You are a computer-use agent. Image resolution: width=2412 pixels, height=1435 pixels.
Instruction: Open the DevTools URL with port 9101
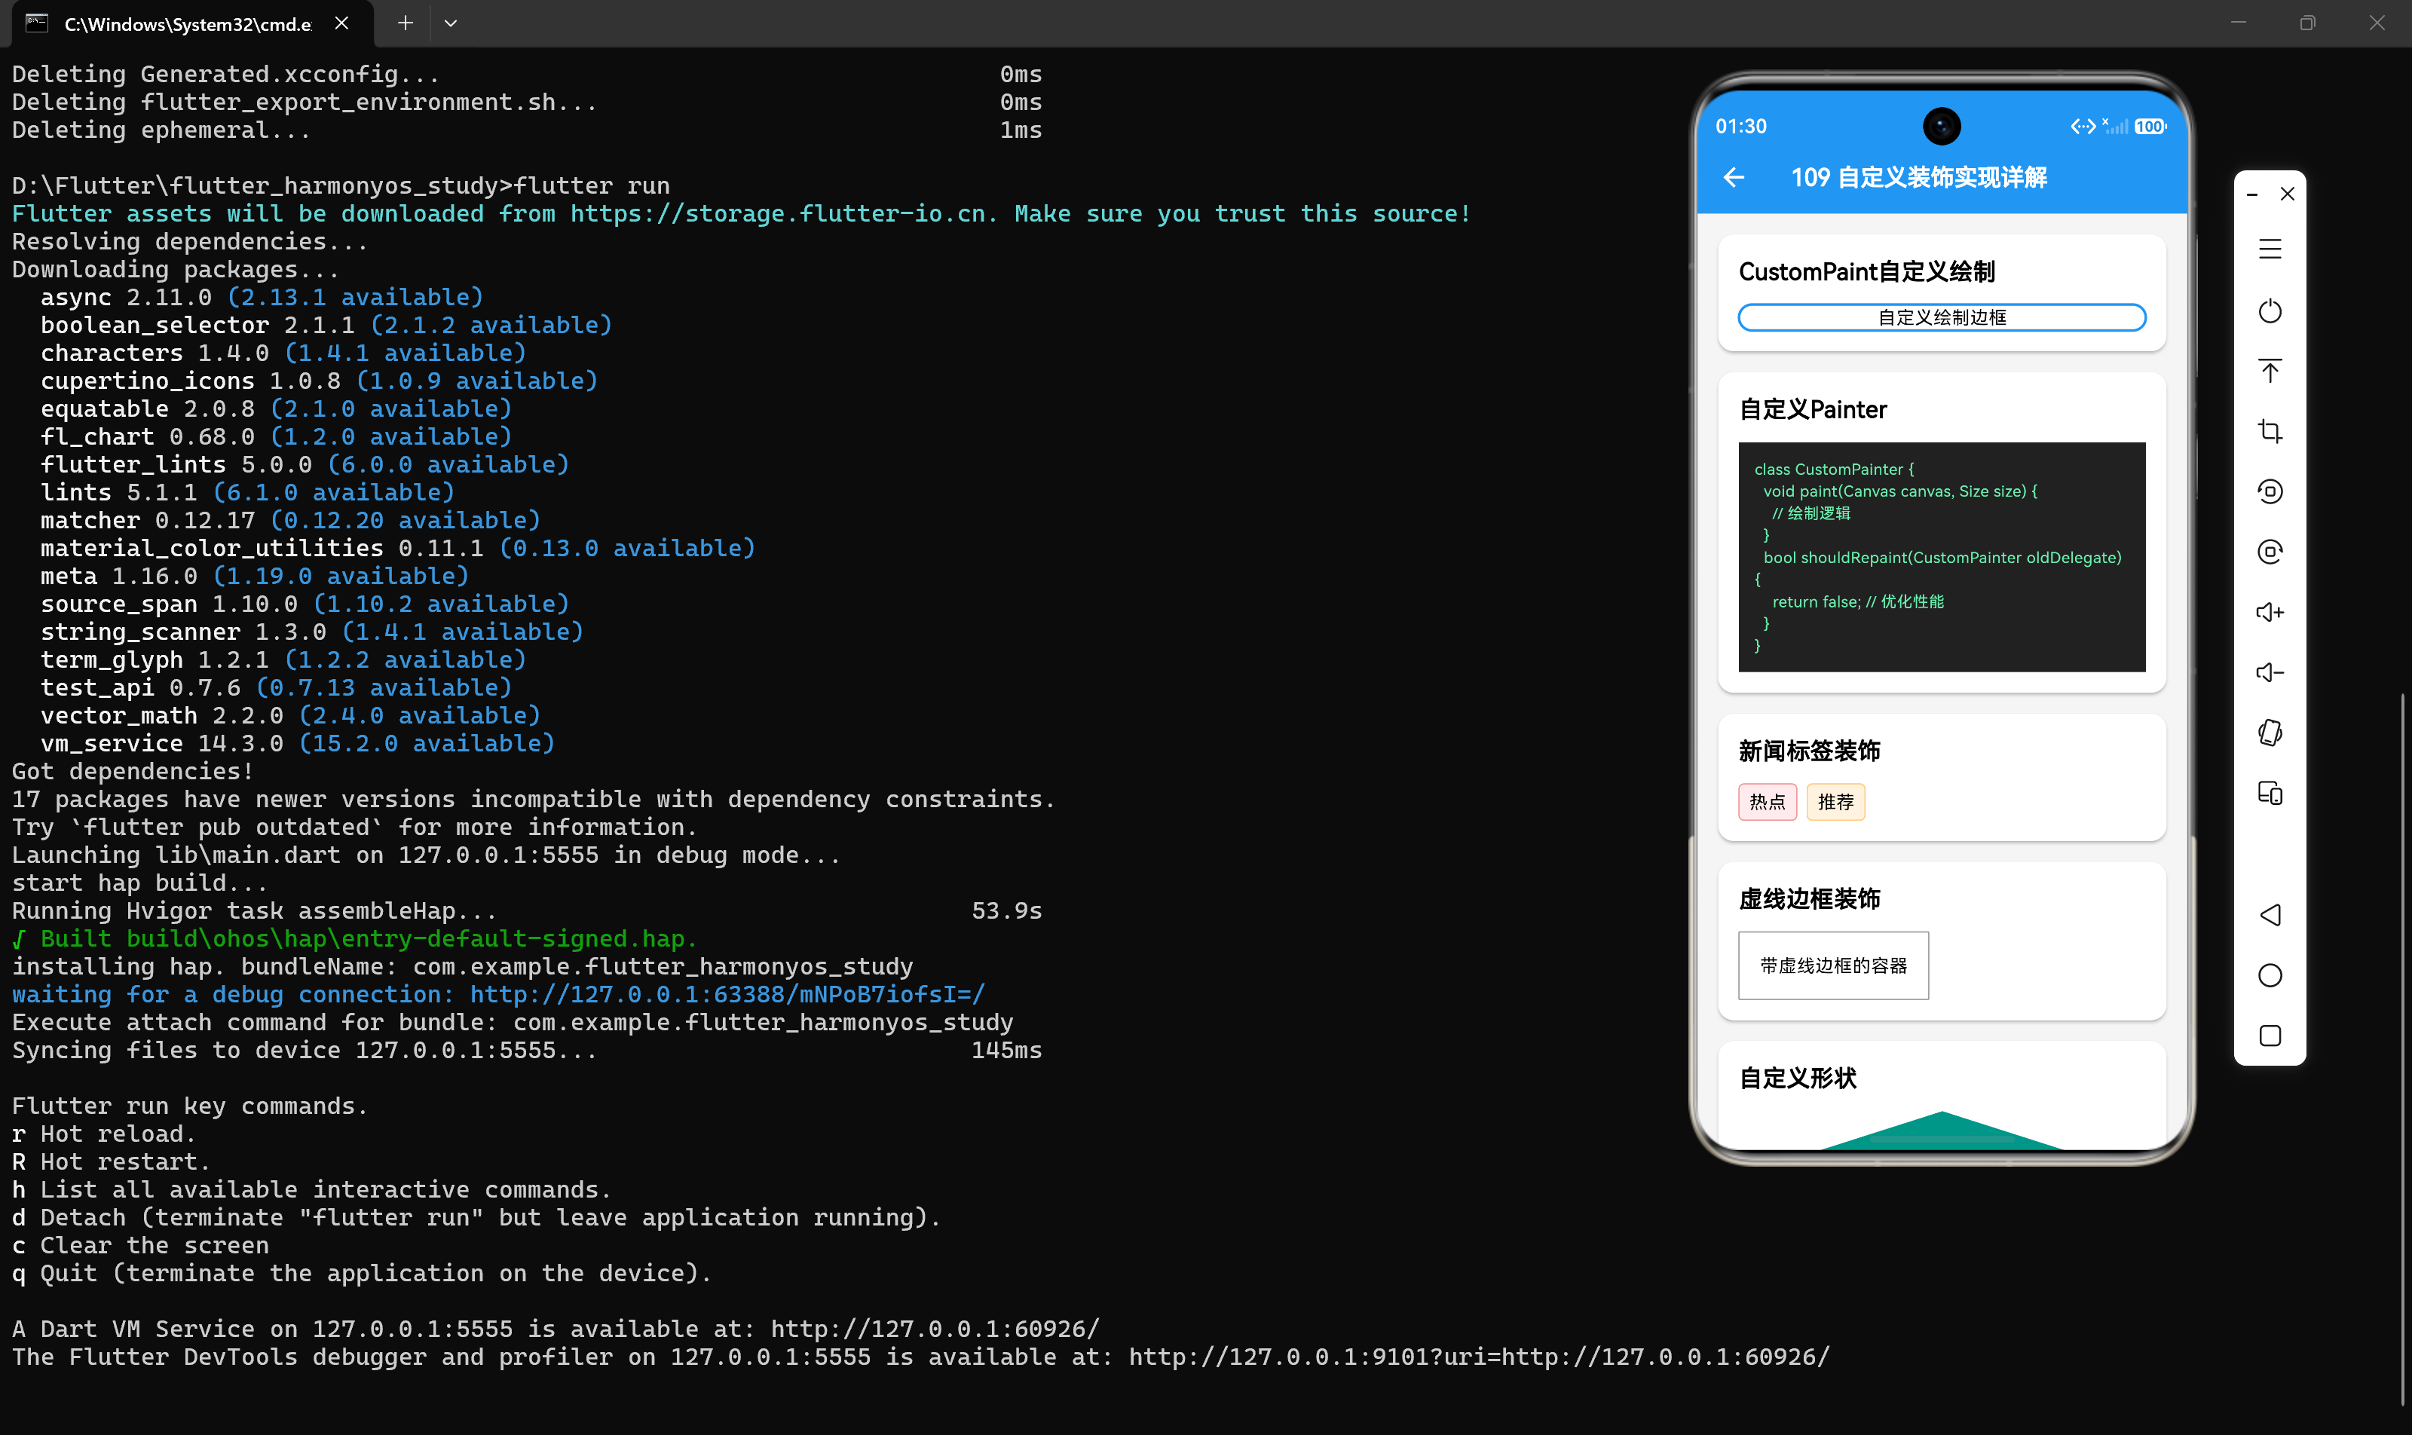click(x=1479, y=1357)
